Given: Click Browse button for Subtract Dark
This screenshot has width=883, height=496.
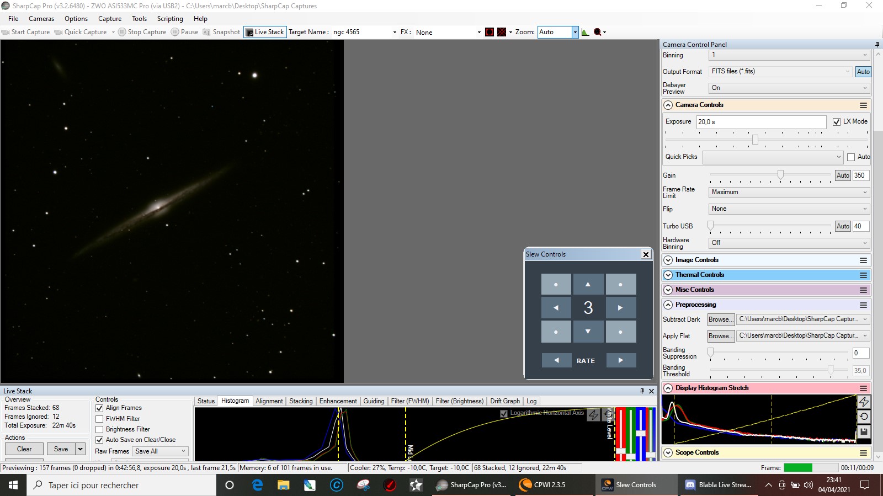Looking at the screenshot, I should click(x=721, y=319).
